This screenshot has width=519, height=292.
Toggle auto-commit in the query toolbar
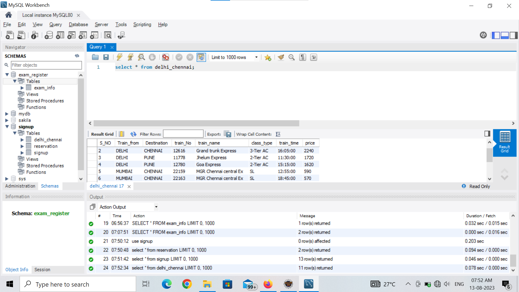[x=201, y=57]
